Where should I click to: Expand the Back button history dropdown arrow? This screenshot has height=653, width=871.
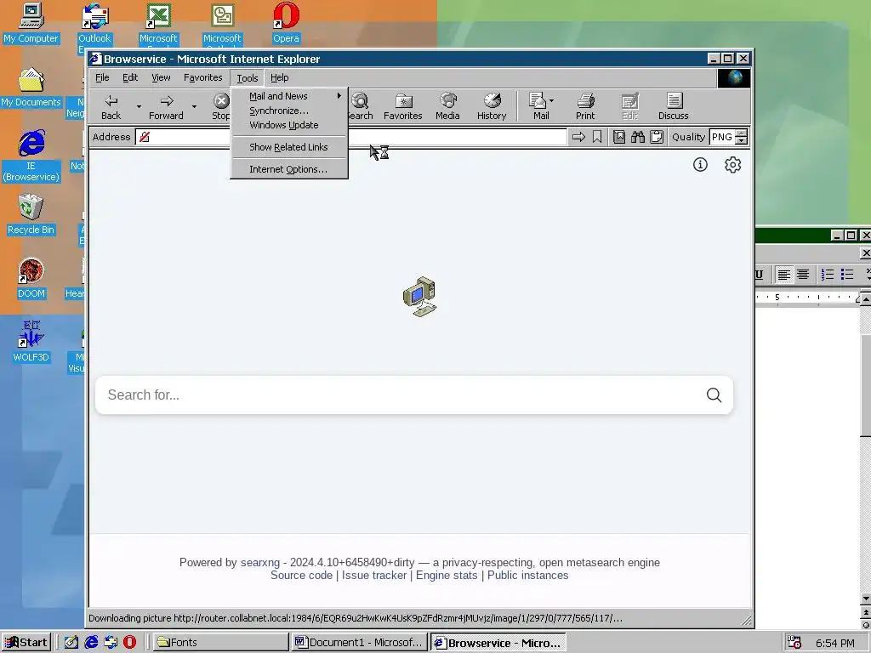pyautogui.click(x=139, y=106)
